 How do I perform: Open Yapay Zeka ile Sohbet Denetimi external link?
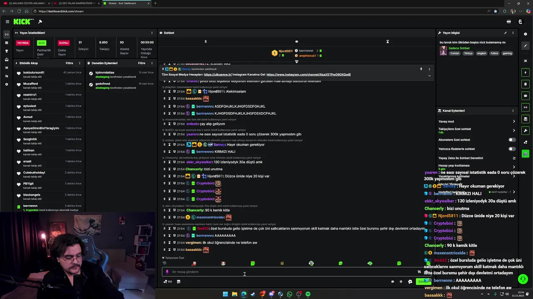[514, 158]
